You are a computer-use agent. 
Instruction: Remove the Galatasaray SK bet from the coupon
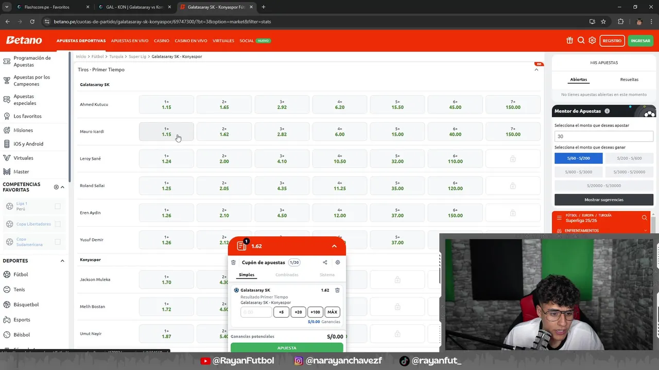coord(337,290)
